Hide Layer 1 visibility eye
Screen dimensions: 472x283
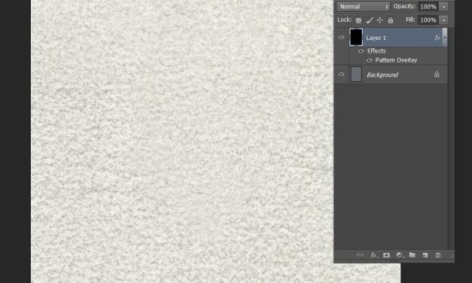(341, 38)
